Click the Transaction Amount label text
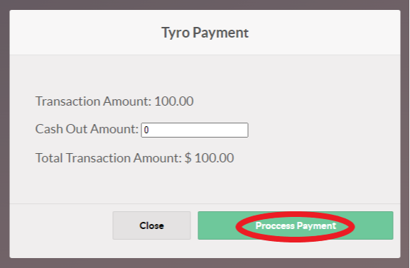Image resolution: width=410 pixels, height=268 pixels. 93,101
